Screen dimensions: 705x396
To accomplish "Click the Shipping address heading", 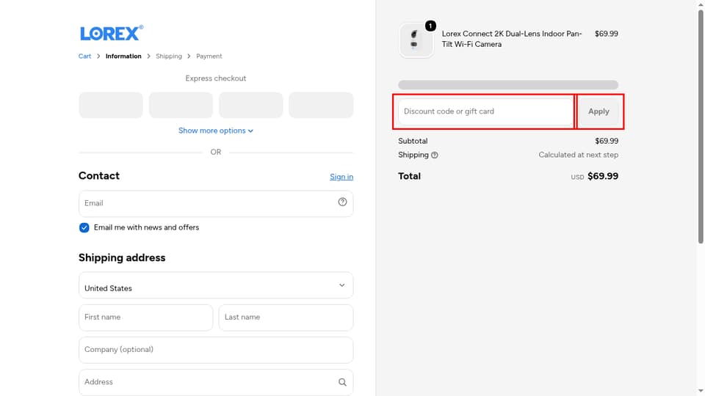I will [x=122, y=257].
